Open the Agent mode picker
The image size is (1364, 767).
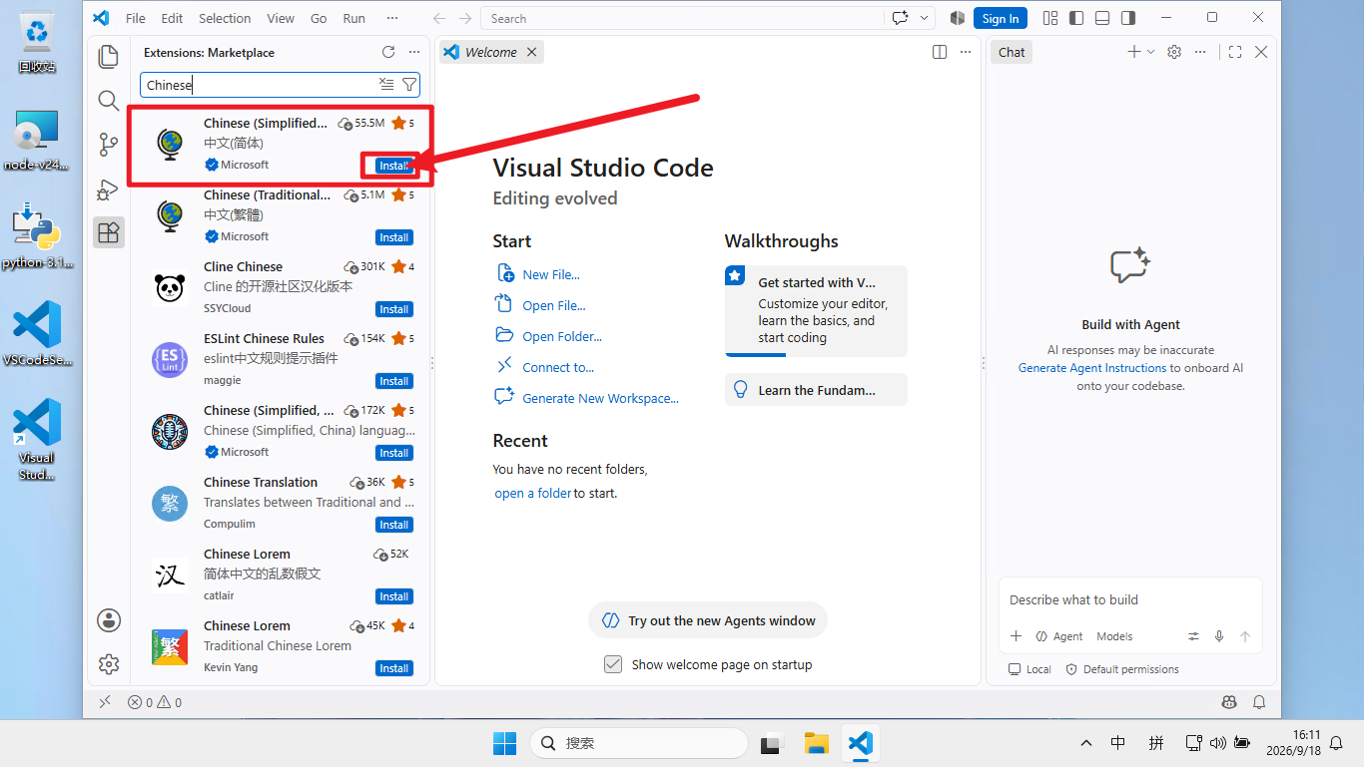point(1059,636)
